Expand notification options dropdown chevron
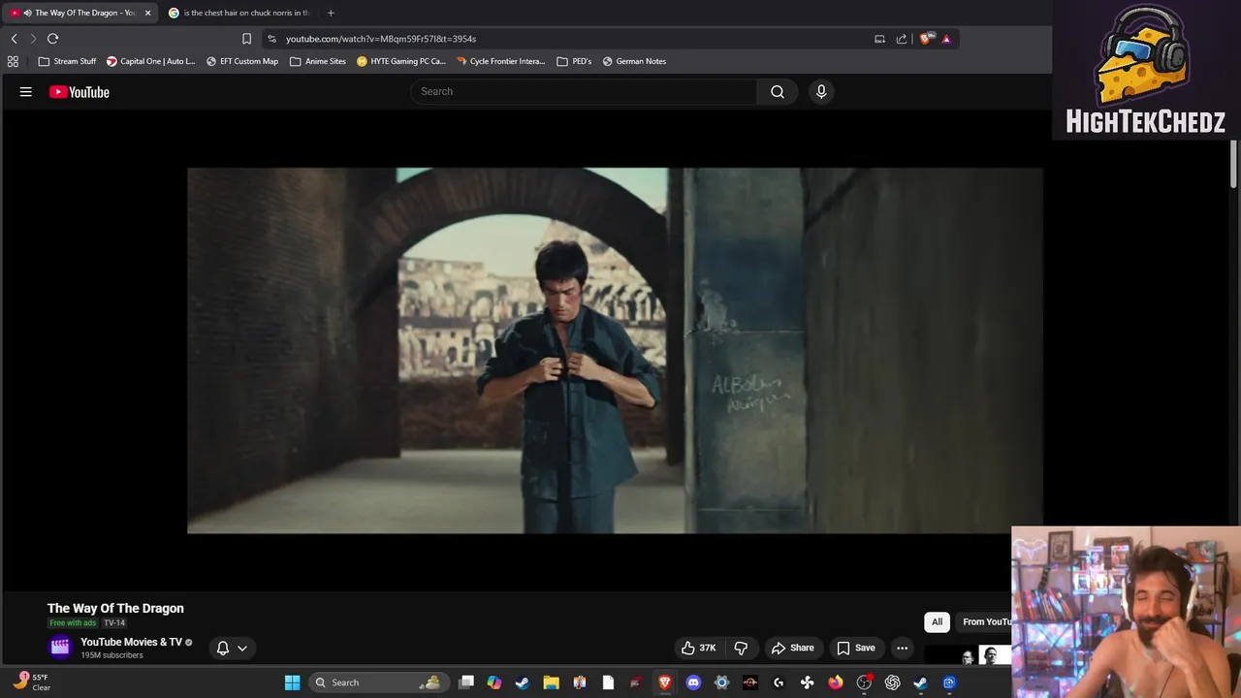This screenshot has height=698, width=1241. point(242,648)
